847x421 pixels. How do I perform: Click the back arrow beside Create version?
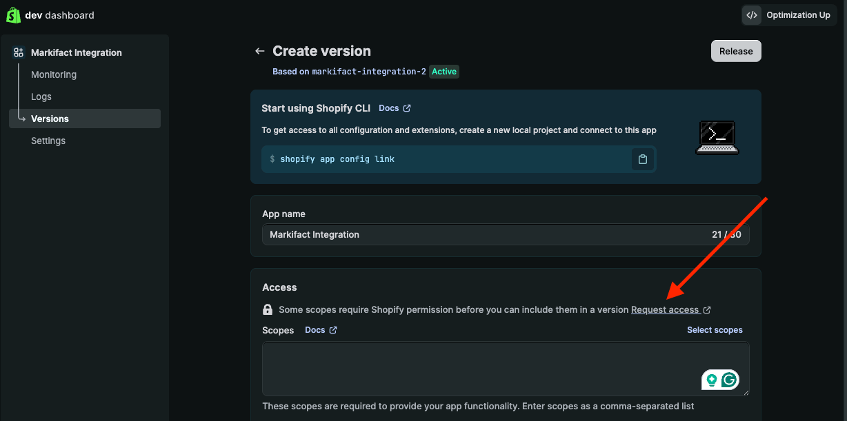[x=259, y=51]
